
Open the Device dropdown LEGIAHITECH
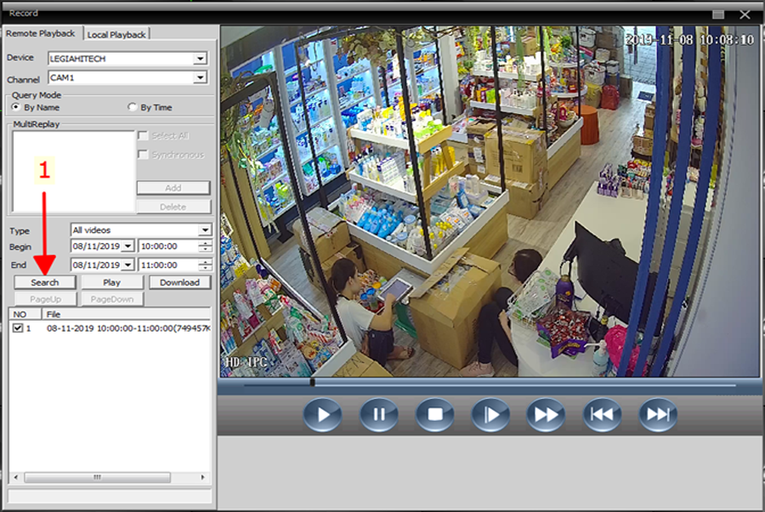200,59
